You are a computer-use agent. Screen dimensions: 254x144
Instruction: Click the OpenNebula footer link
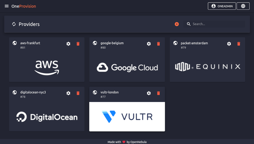138,142
